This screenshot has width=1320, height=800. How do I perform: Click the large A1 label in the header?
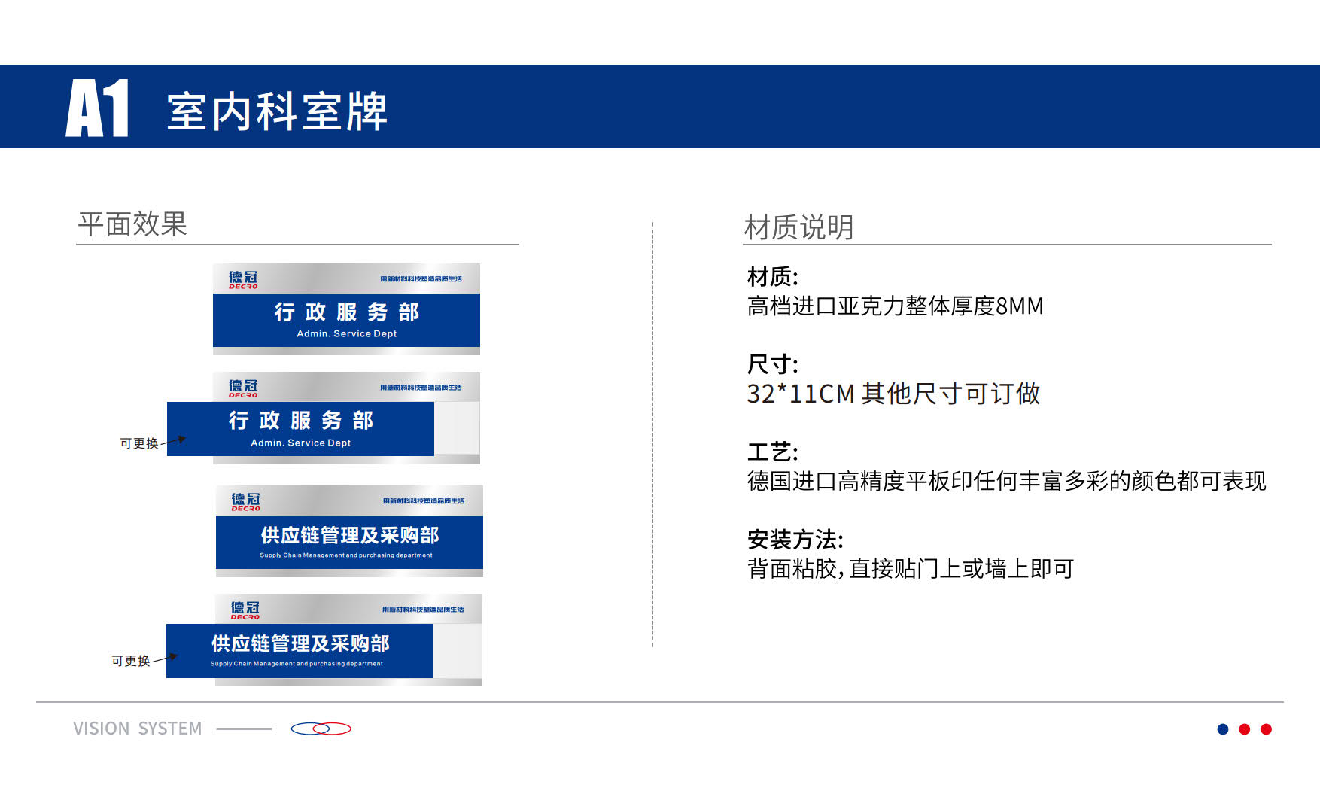coord(97,109)
